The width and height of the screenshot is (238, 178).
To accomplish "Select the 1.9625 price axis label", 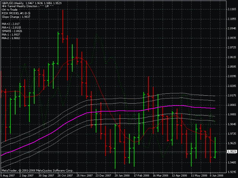I will coord(232,143).
